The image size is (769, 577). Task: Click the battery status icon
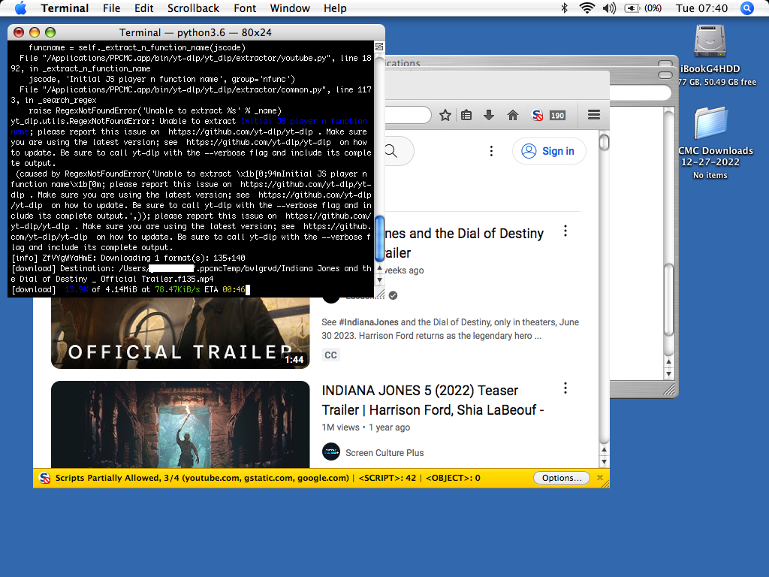(632, 8)
